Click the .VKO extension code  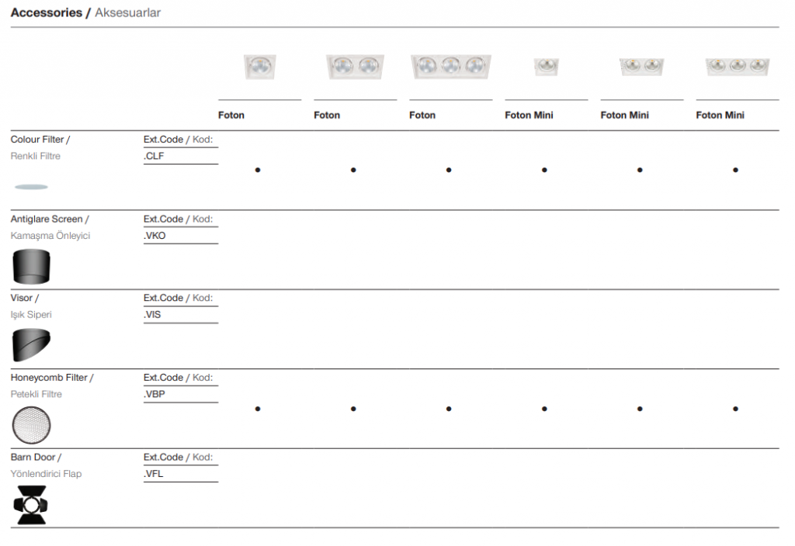tap(155, 236)
